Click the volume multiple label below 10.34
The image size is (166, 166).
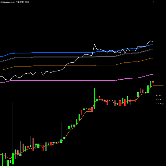pos(158,100)
